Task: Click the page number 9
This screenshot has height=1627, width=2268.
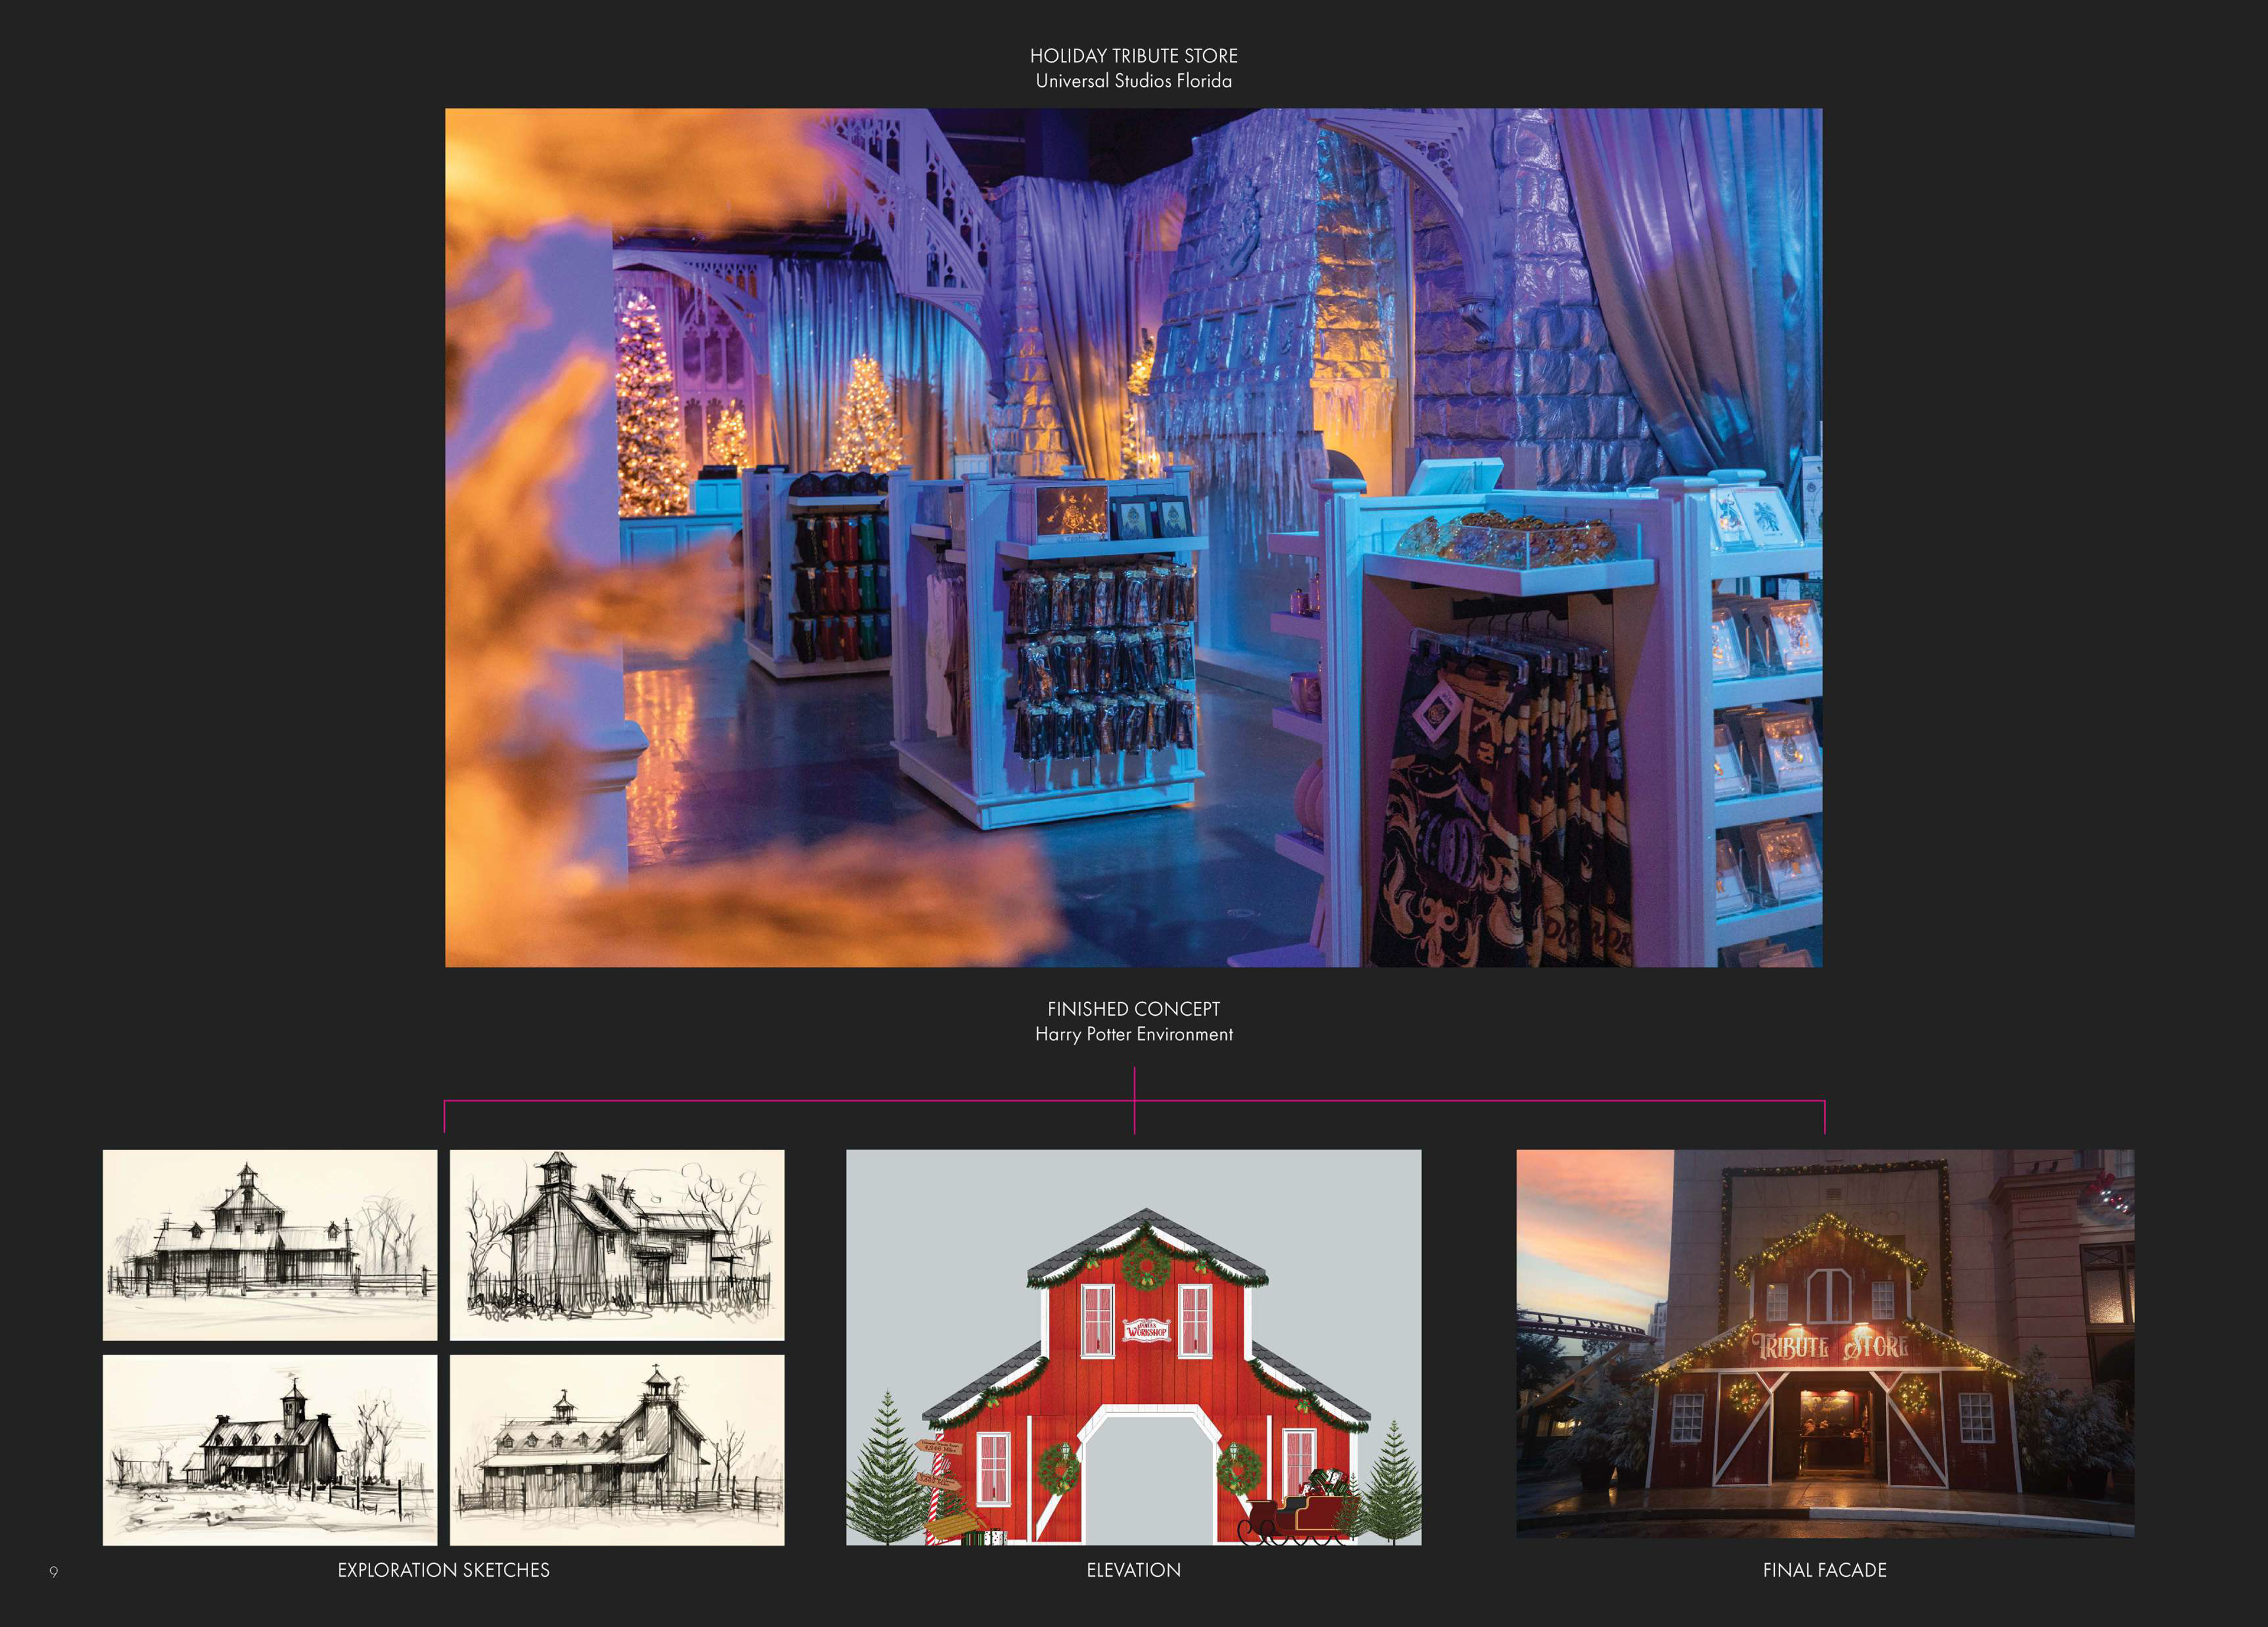Action: point(54,1572)
